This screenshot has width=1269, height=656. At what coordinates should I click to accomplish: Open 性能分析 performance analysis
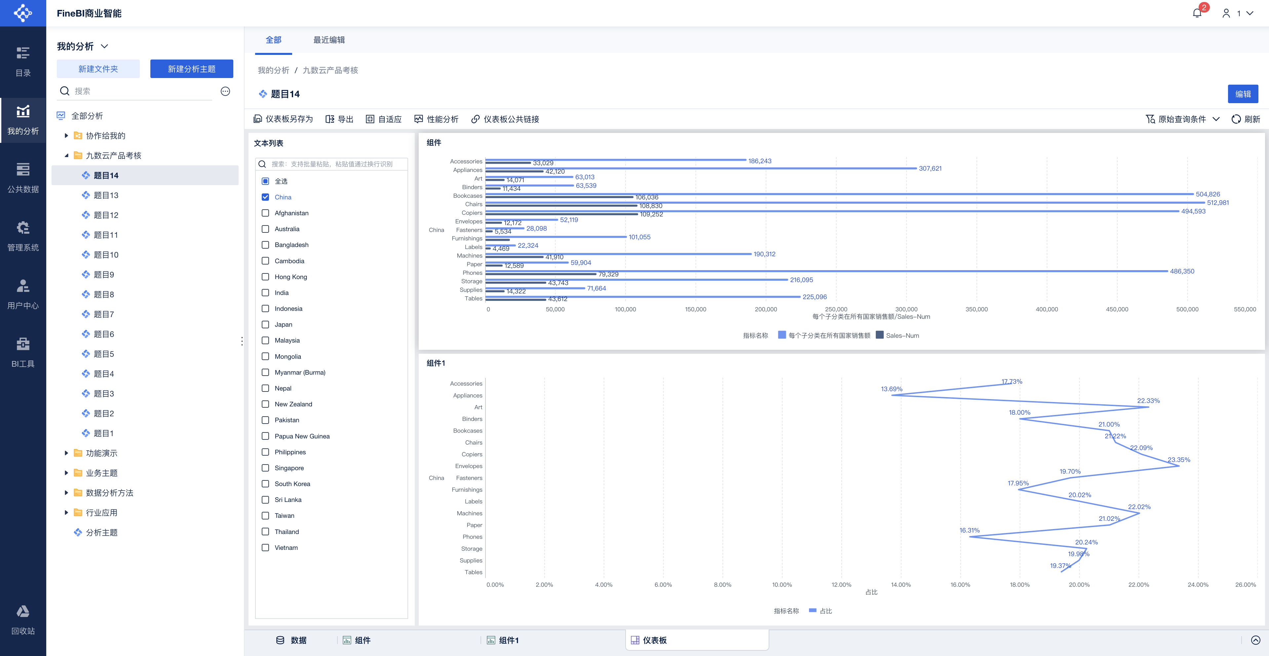click(x=436, y=119)
